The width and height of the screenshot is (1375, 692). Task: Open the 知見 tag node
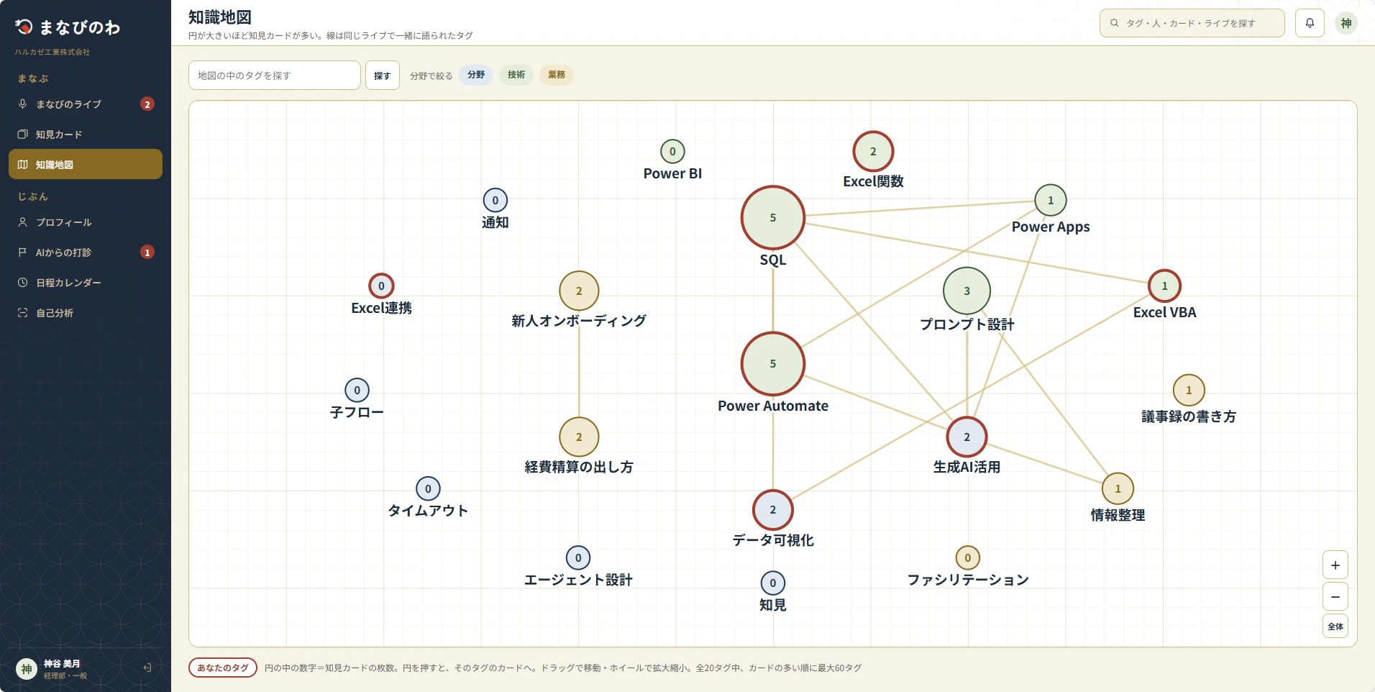coord(773,583)
